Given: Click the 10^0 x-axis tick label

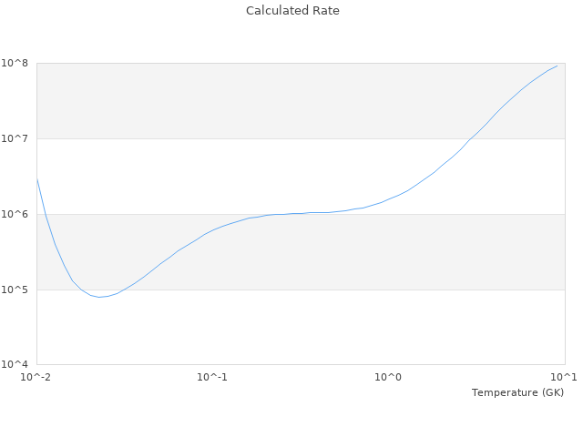Looking at the screenshot, I should click(x=388, y=377).
